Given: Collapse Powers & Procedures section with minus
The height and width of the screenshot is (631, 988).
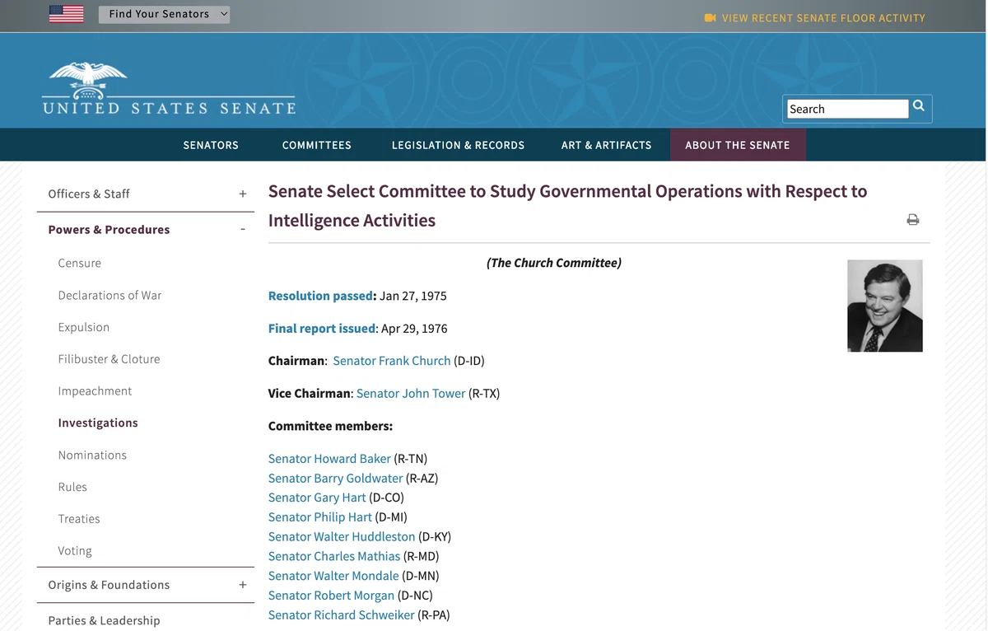Looking at the screenshot, I should pos(243,230).
